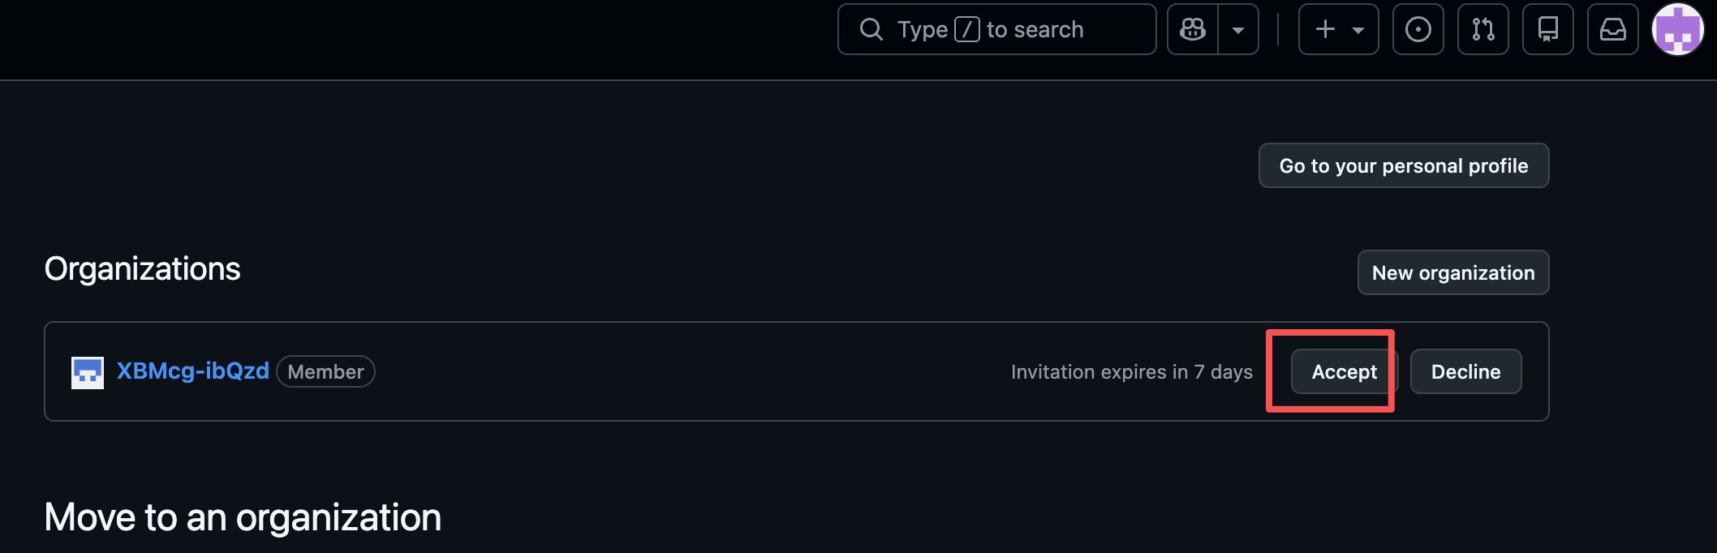Open the user avatar menu
This screenshot has height=553, width=1717.
(x=1677, y=30)
